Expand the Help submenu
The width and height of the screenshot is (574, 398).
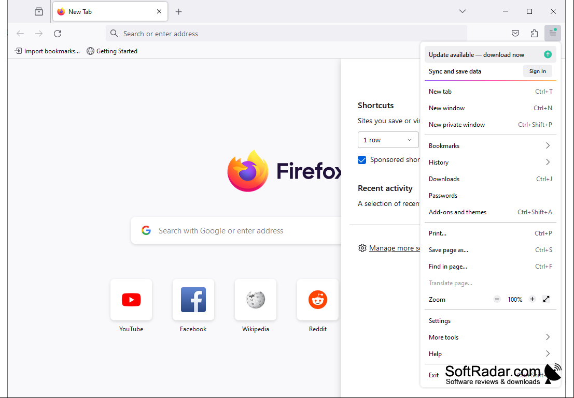point(490,354)
